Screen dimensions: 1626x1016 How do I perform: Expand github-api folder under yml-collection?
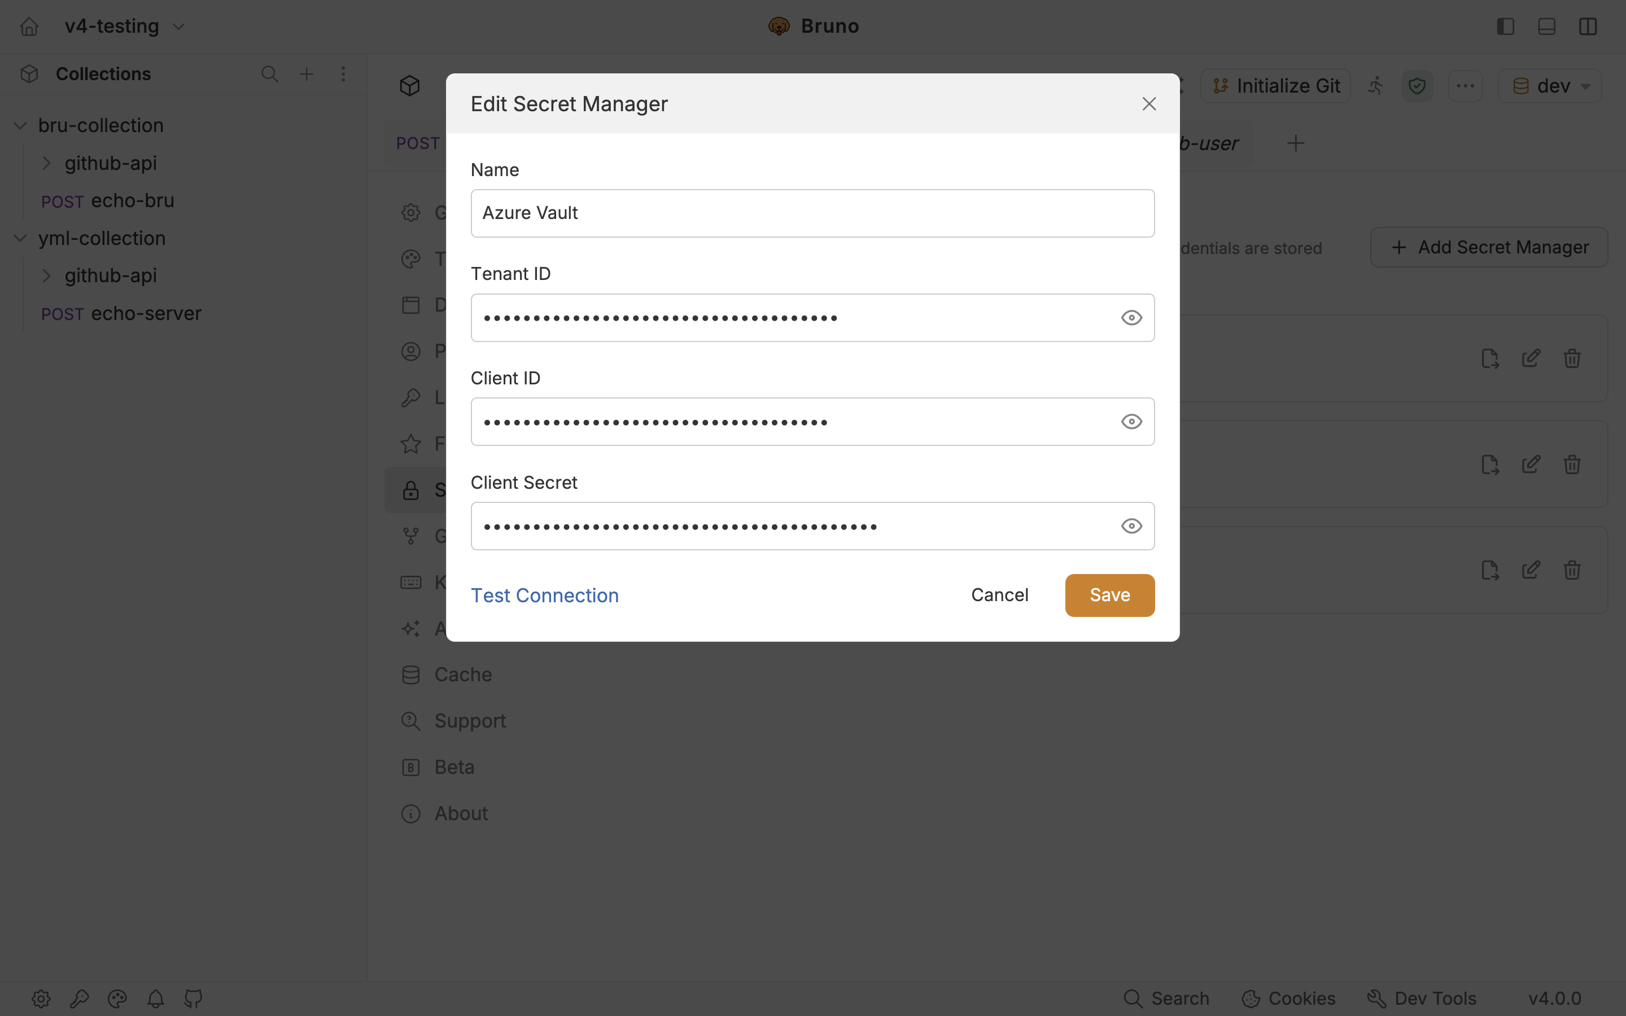point(46,275)
